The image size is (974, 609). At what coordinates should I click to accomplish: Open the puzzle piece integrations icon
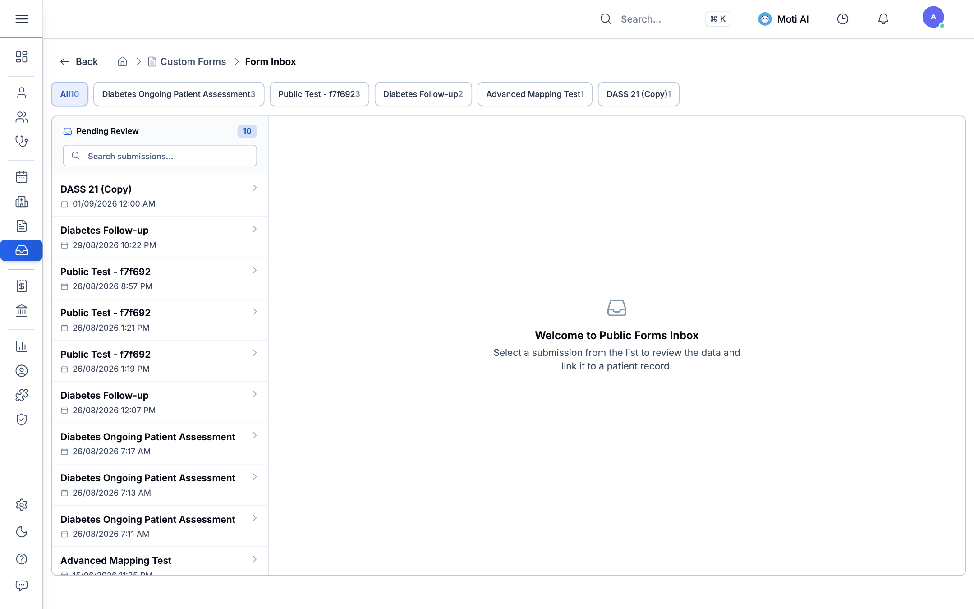[21, 395]
